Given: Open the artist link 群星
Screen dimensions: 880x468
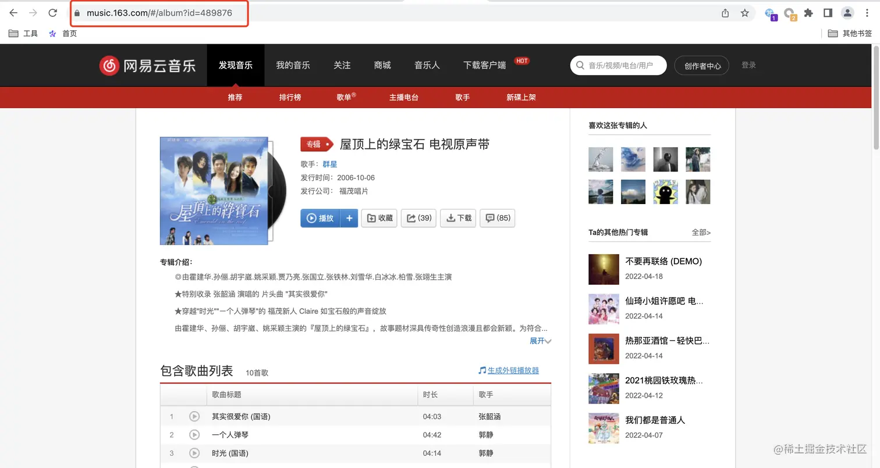Looking at the screenshot, I should click(330, 164).
